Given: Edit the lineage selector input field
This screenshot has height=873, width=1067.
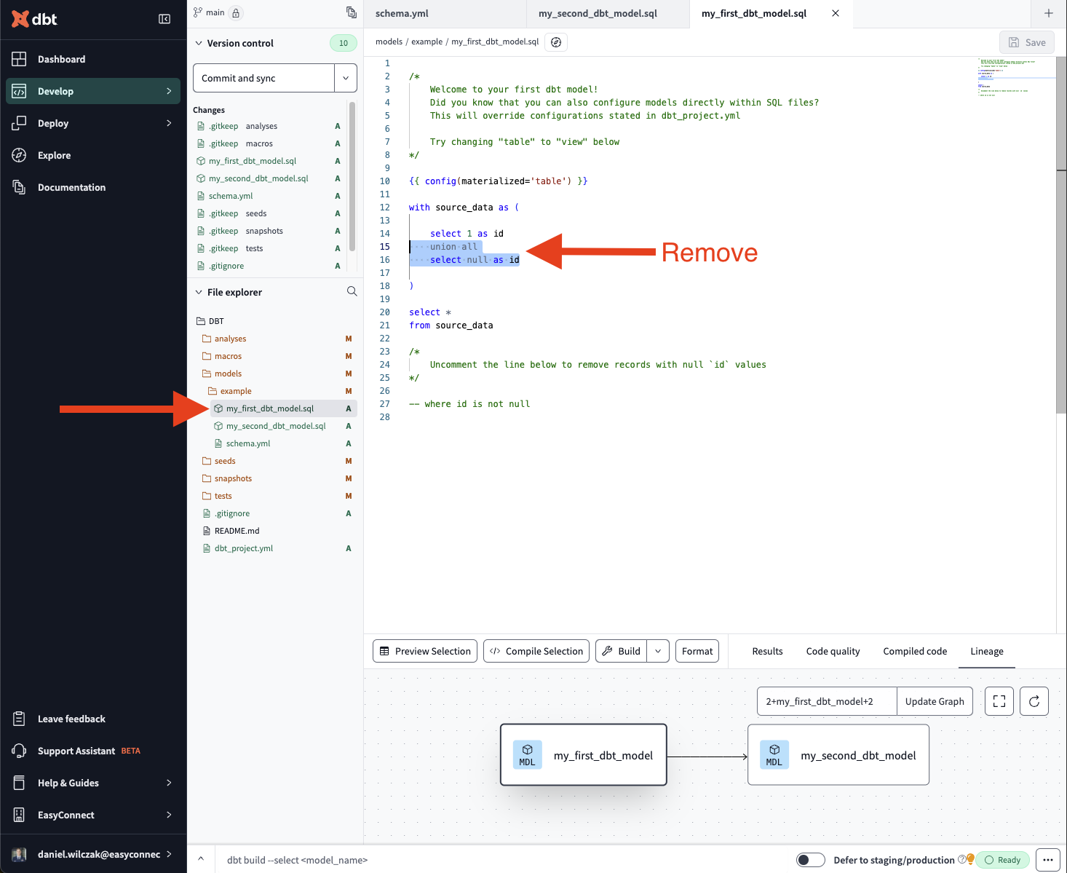Looking at the screenshot, I should pyautogui.click(x=827, y=701).
